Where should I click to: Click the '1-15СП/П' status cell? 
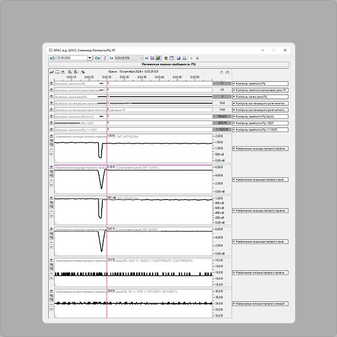point(222,129)
